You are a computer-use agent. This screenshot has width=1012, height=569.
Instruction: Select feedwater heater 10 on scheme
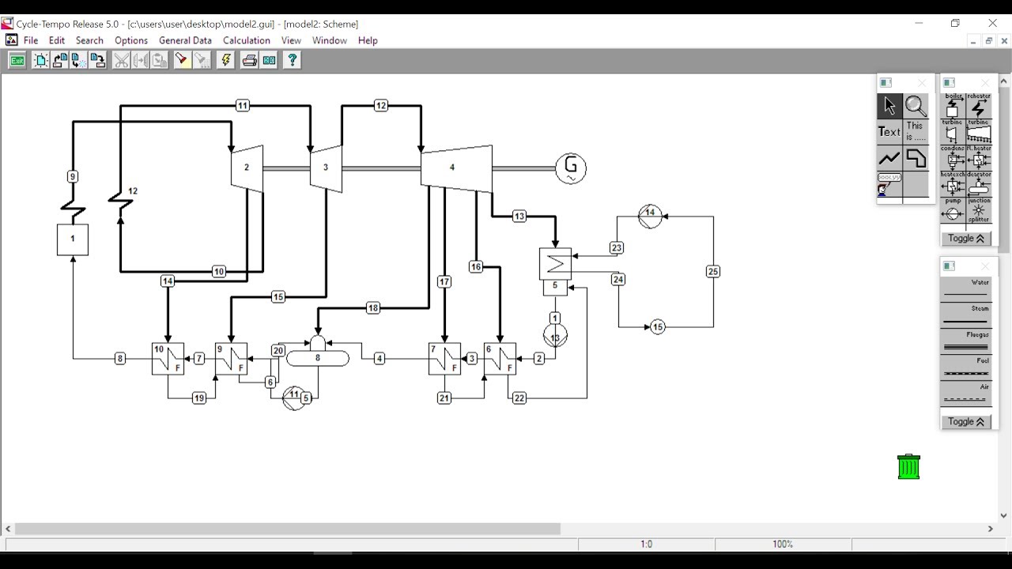click(168, 358)
